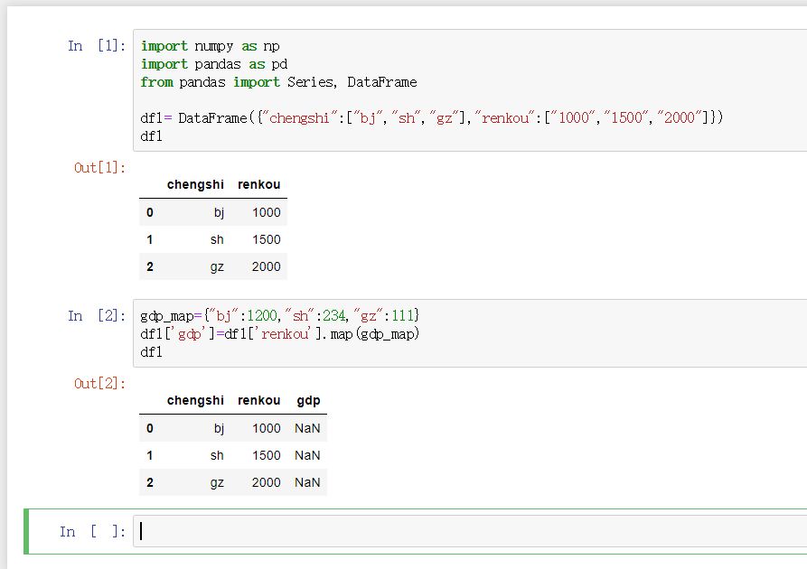Click the last 'df1' line in cell In [1]
The height and width of the screenshot is (569, 807).
[151, 136]
